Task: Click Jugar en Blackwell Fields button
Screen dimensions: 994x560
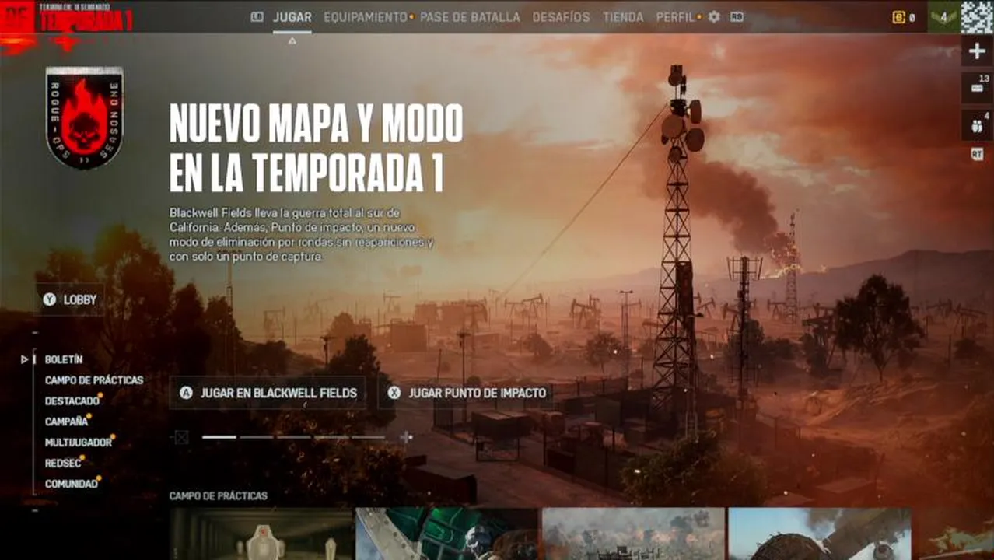Action: point(268,393)
